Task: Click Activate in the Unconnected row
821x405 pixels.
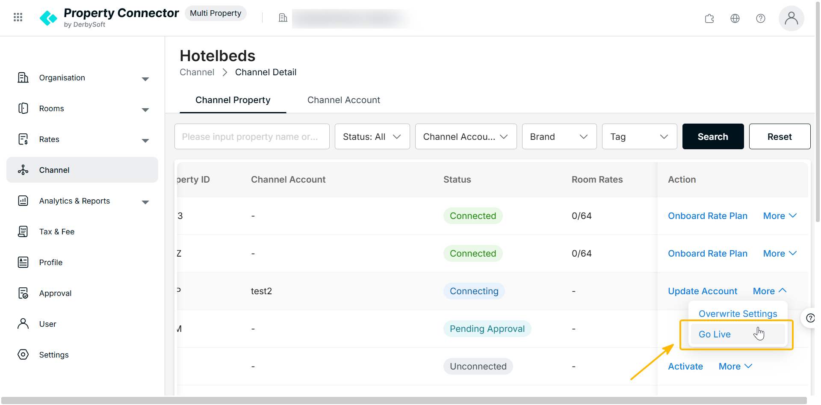Action: click(x=685, y=366)
